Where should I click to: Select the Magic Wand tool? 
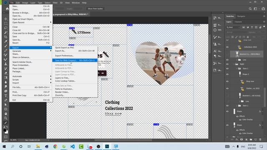[6, 32]
